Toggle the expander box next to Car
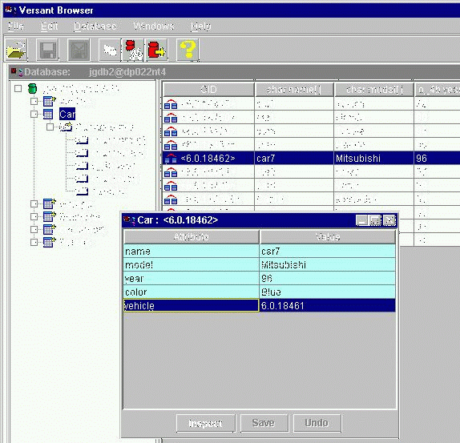The width and height of the screenshot is (460, 443). pyautogui.click(x=34, y=114)
